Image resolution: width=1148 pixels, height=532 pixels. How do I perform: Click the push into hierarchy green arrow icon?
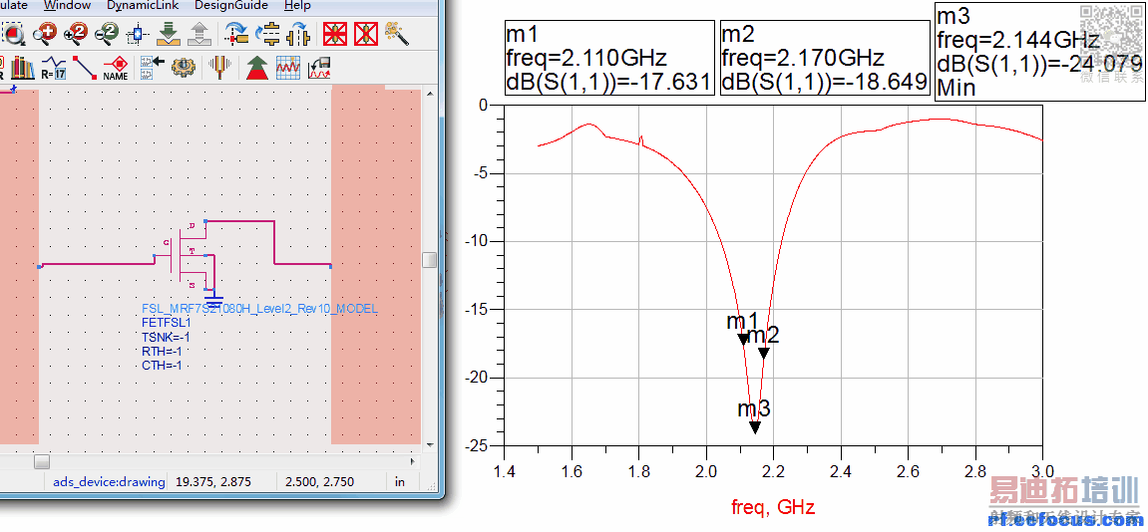tap(169, 33)
